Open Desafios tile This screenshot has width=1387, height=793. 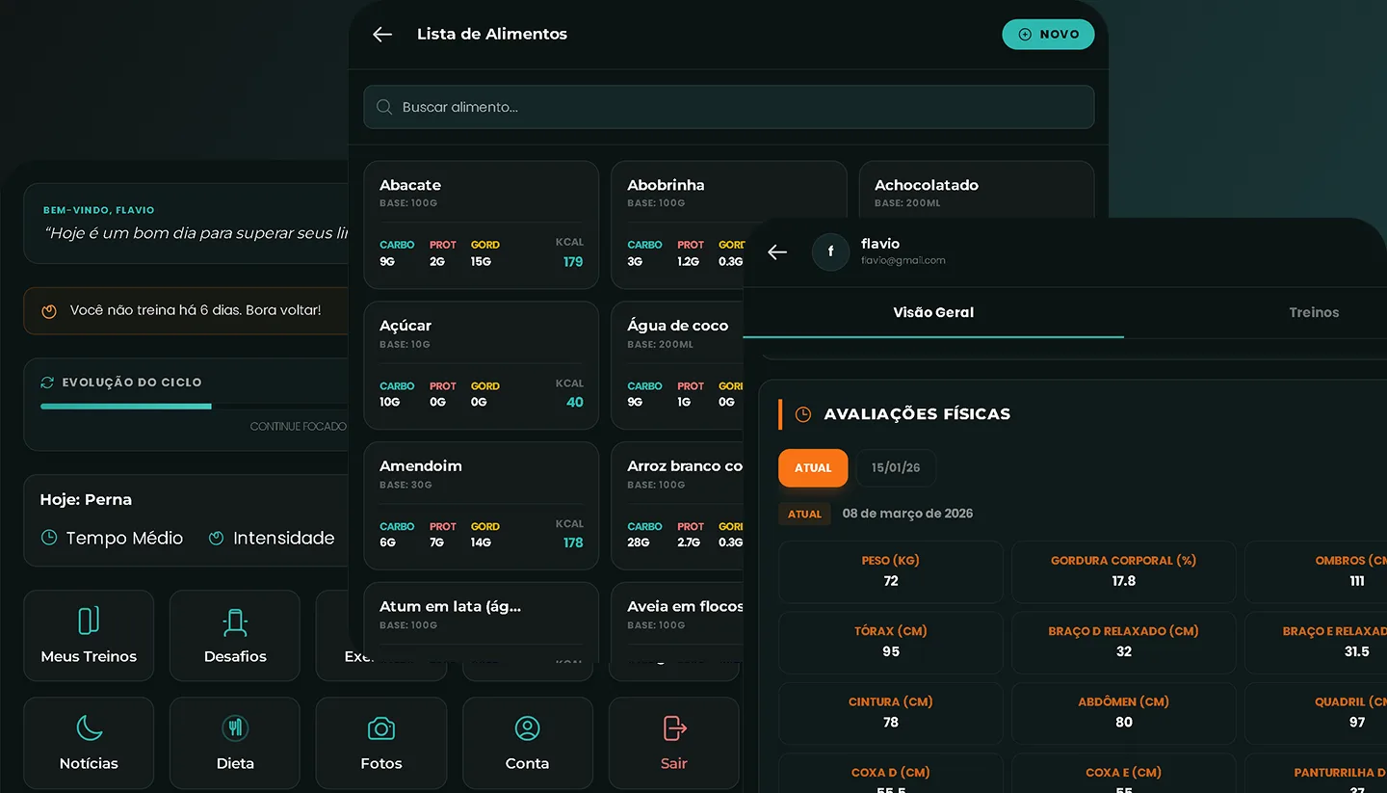point(235,636)
